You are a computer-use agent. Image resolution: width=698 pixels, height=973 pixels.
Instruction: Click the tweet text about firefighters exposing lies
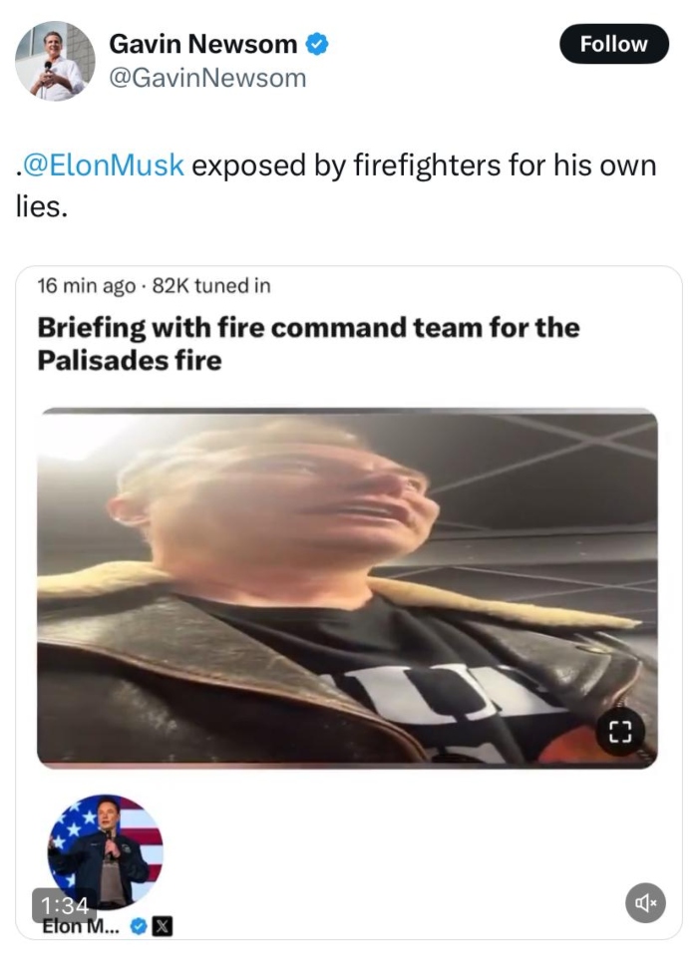336,185
